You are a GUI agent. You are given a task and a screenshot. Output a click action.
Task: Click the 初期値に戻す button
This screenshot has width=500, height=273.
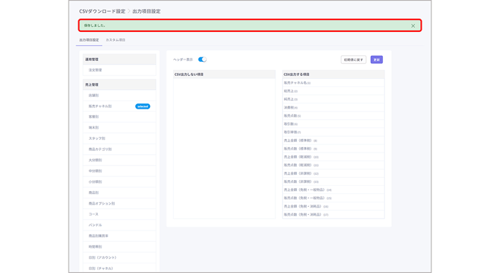(x=353, y=60)
